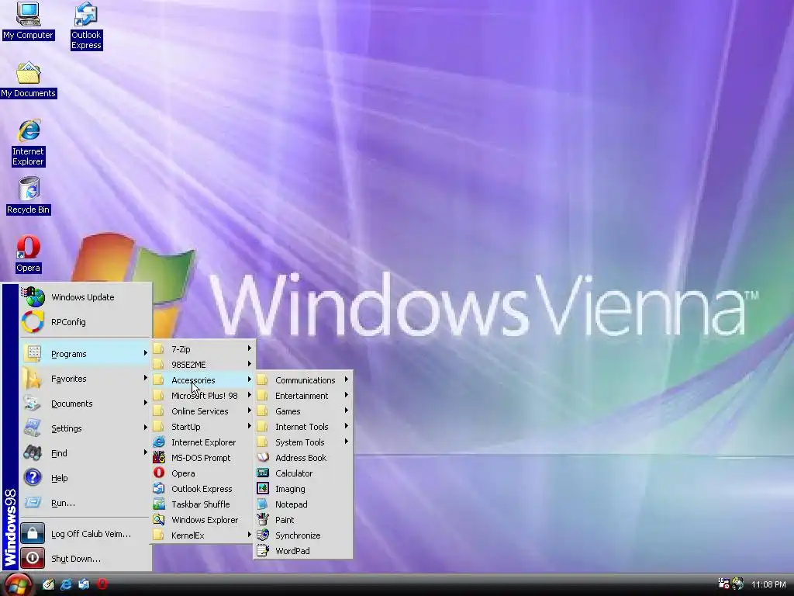Expand System Tools under Accessories

pos(303,442)
